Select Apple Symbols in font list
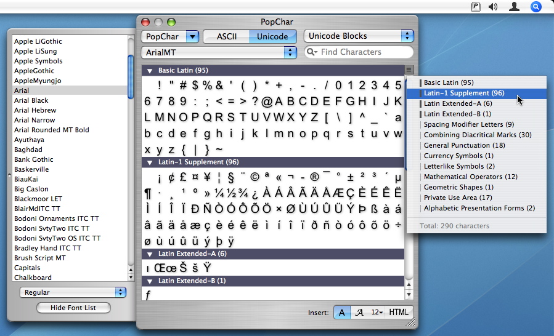The image size is (554, 336). (70, 61)
